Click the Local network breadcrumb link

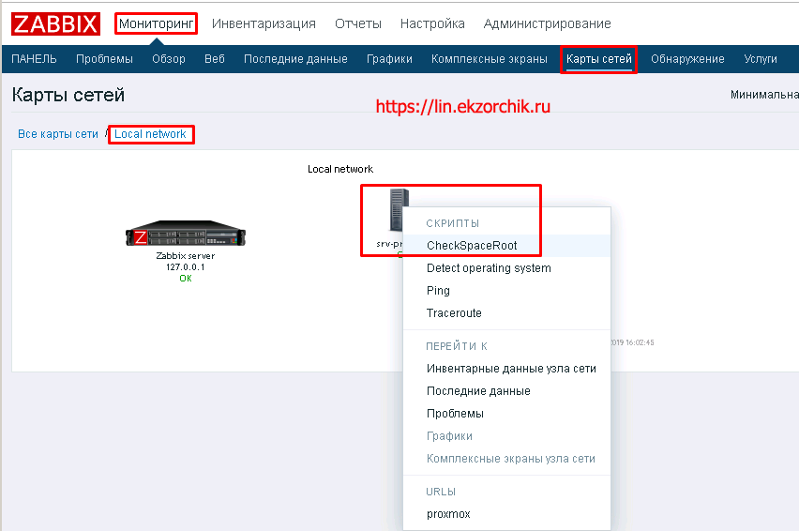tap(150, 134)
